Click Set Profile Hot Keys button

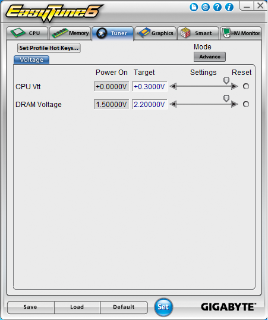pos(49,48)
